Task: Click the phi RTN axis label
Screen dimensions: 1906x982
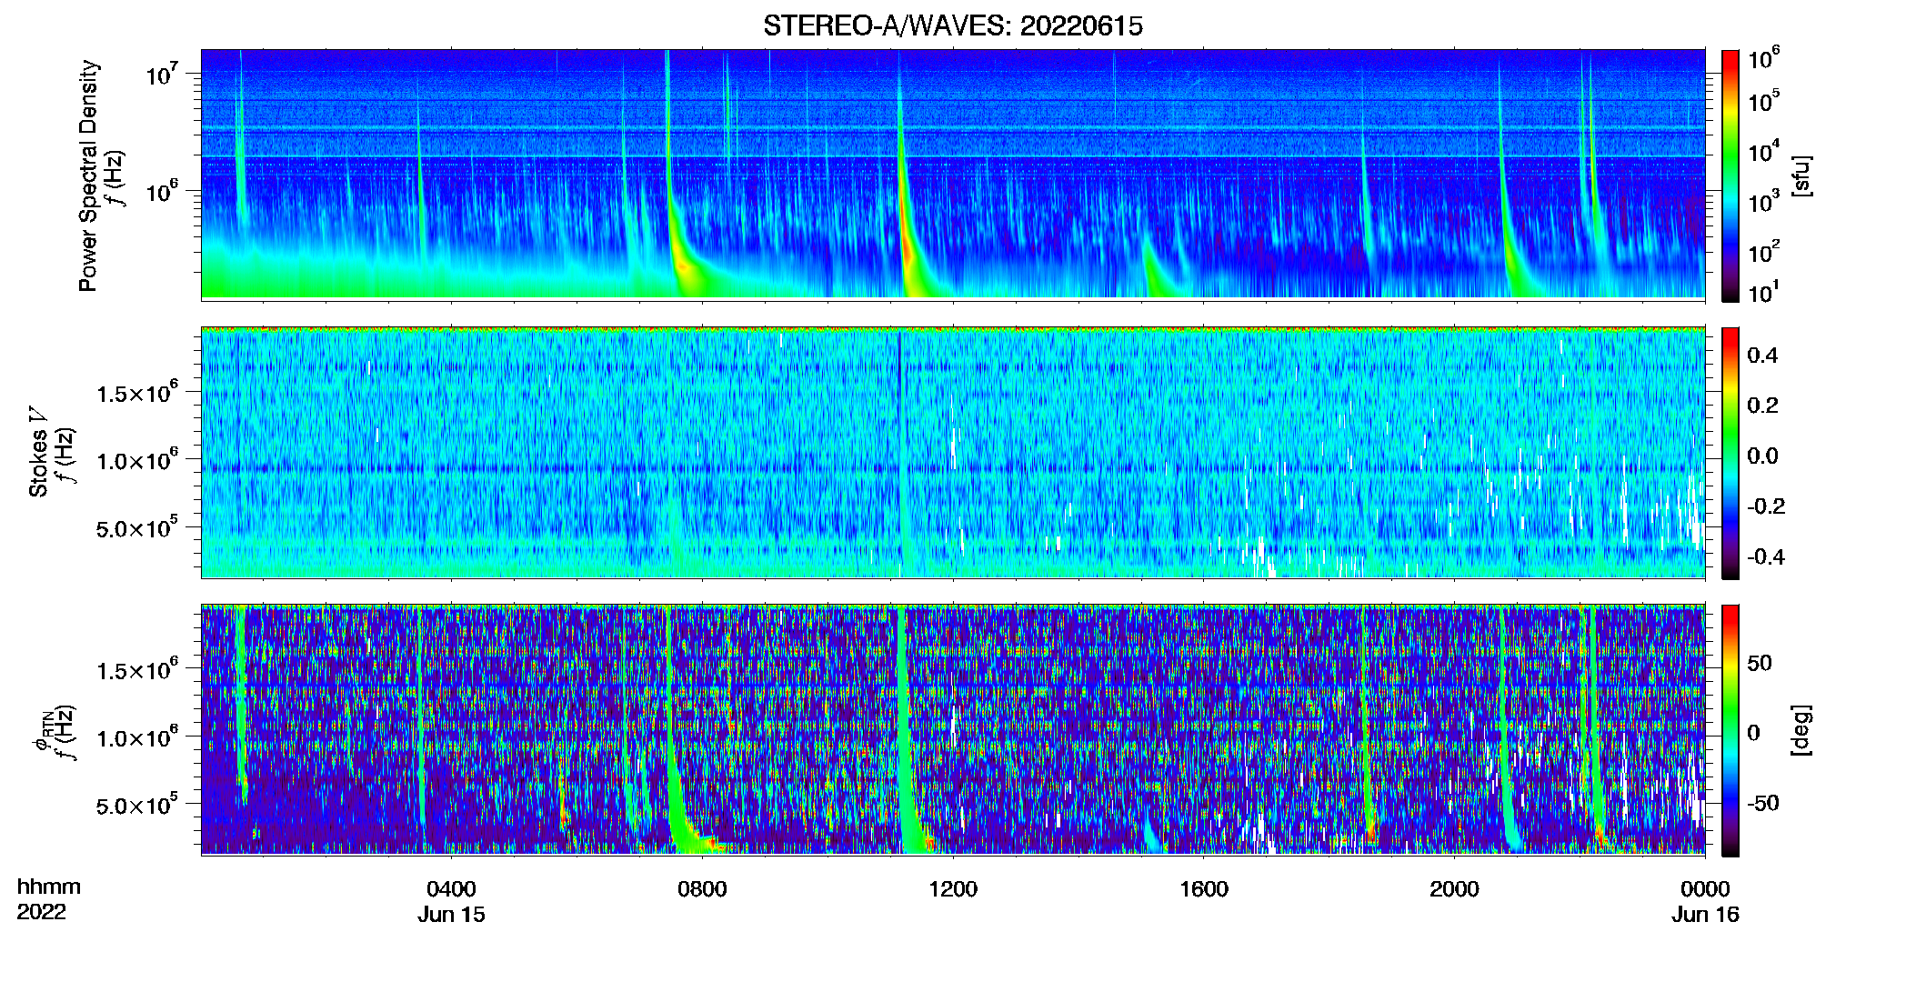Action: [x=42, y=730]
